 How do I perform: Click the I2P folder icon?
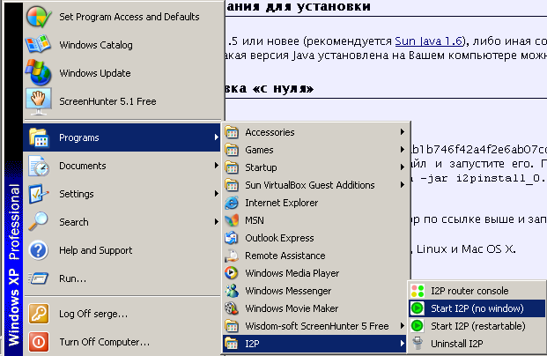point(232,344)
